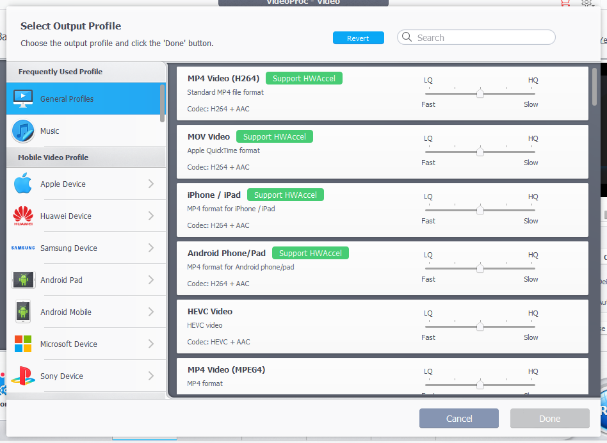The image size is (607, 443).
Task: Click quality slider handle for MP4 Video (H264)
Action: (x=480, y=93)
